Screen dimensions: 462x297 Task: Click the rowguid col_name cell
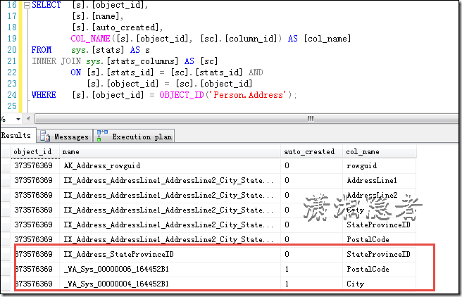coord(361,166)
